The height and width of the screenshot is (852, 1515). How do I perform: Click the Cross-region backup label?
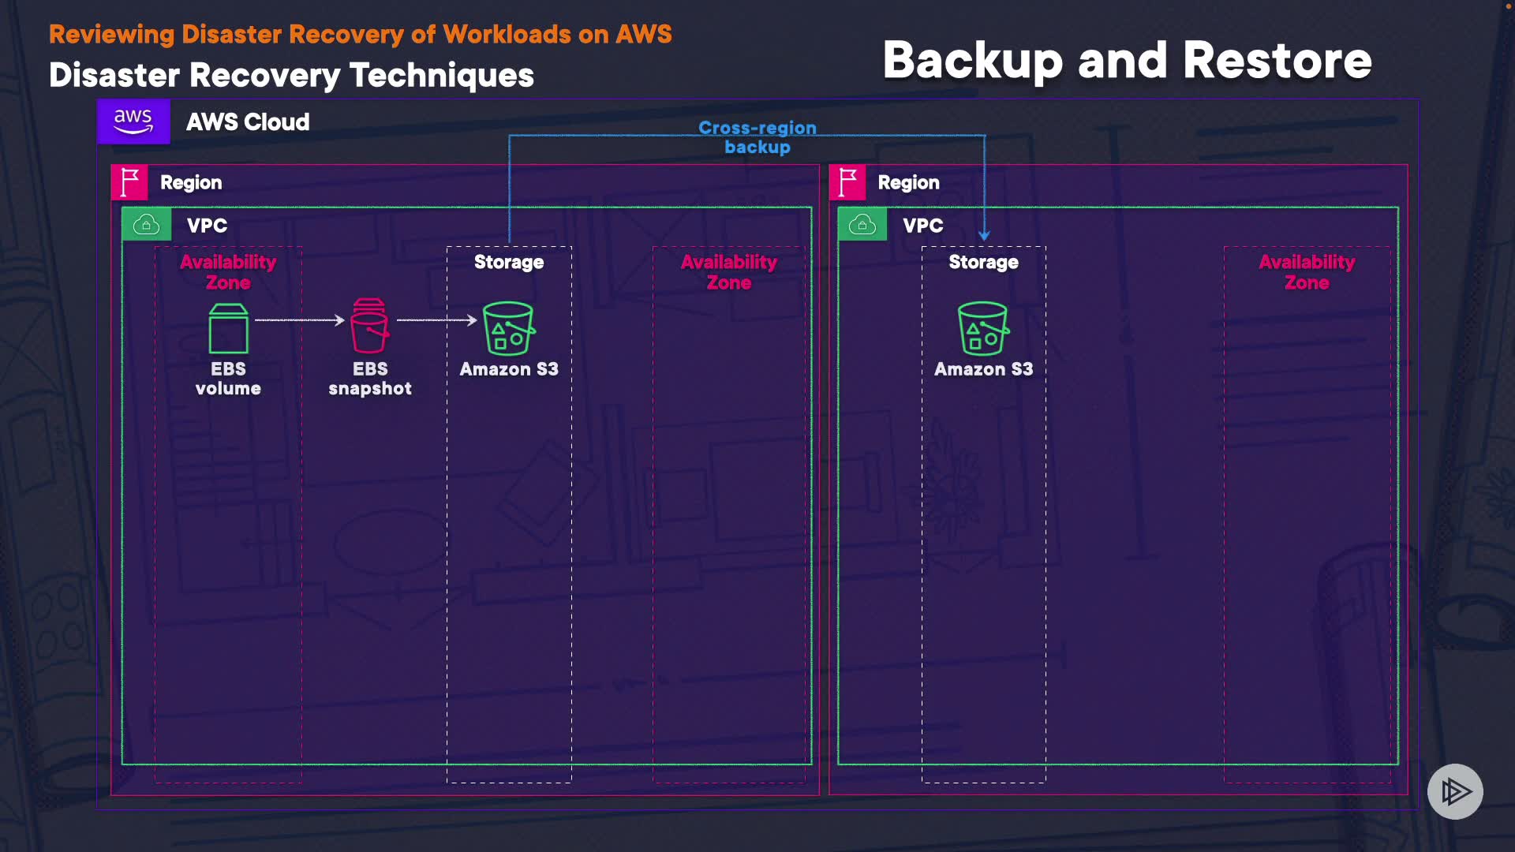757,137
